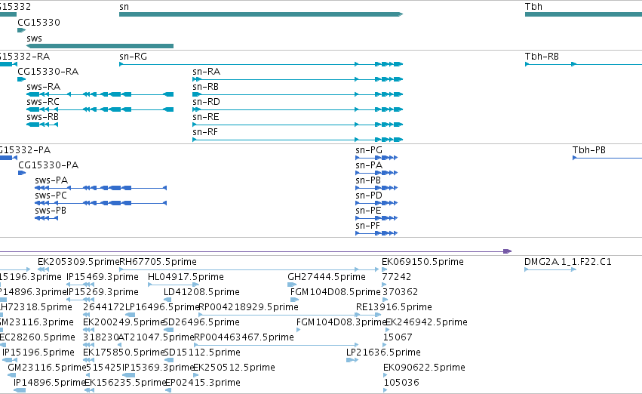Image resolution: width=642 pixels, height=394 pixels.
Task: Open EST LD41208.5prime
Action: [201, 292]
